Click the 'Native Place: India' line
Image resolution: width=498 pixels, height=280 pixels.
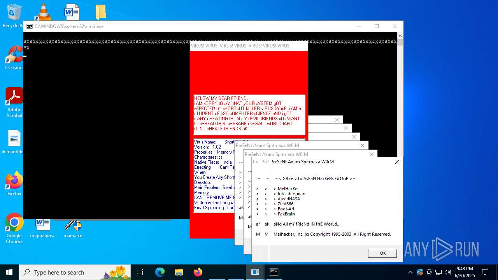[x=213, y=162]
